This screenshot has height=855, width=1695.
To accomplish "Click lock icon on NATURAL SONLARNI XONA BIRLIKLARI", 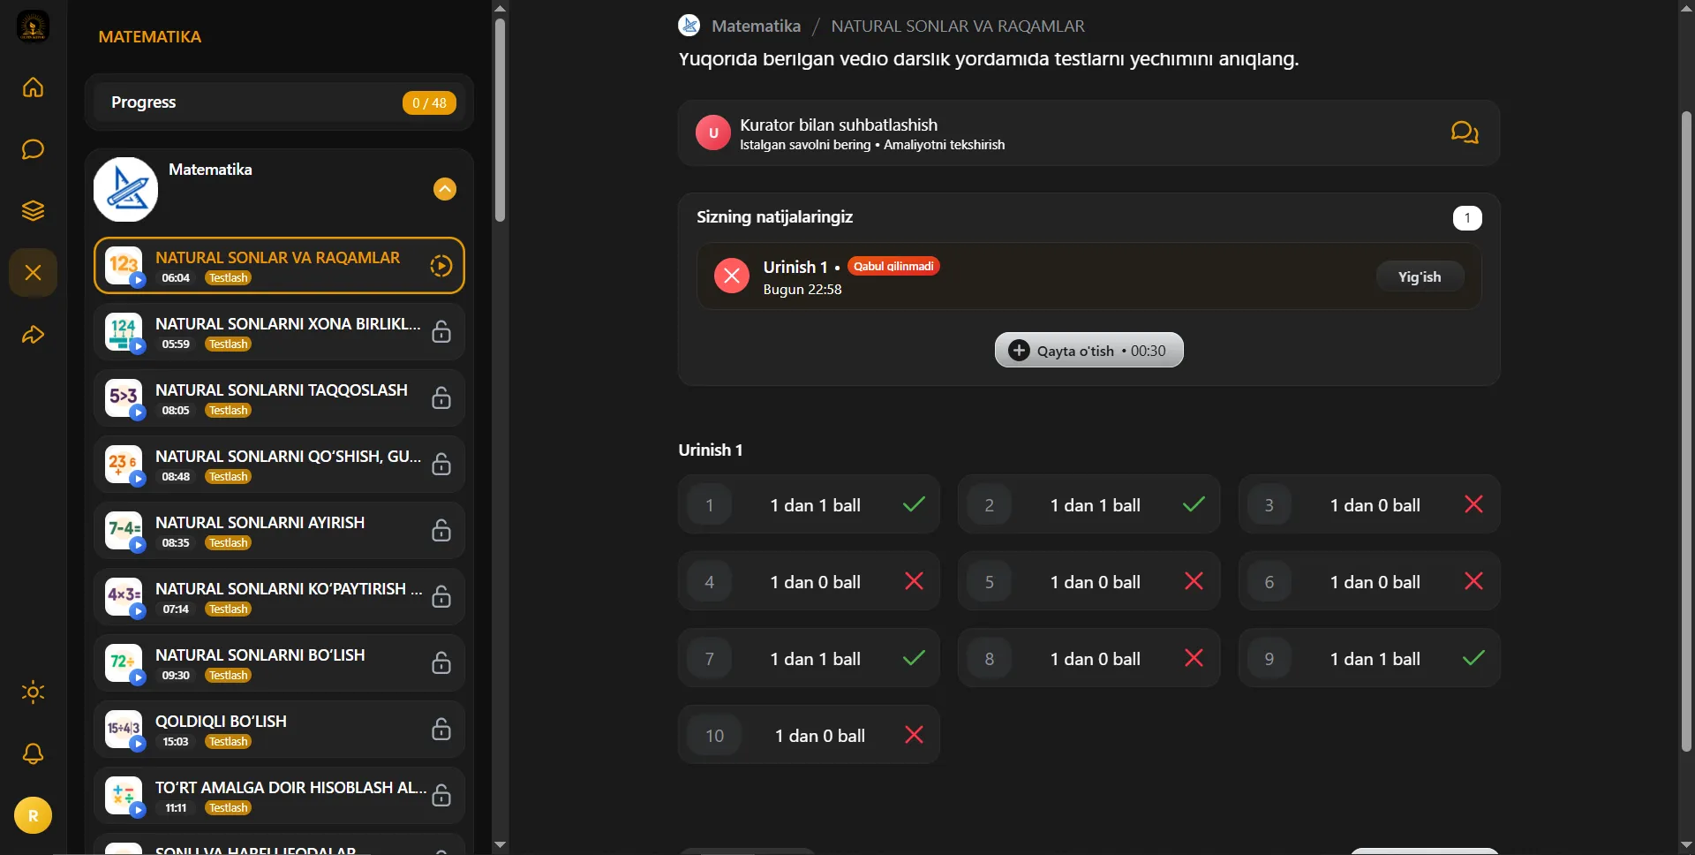I will [x=441, y=332].
